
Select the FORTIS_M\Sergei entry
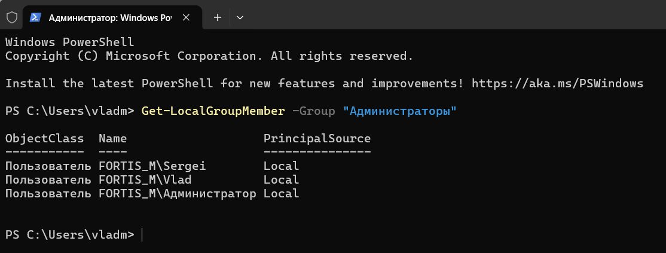point(152,166)
